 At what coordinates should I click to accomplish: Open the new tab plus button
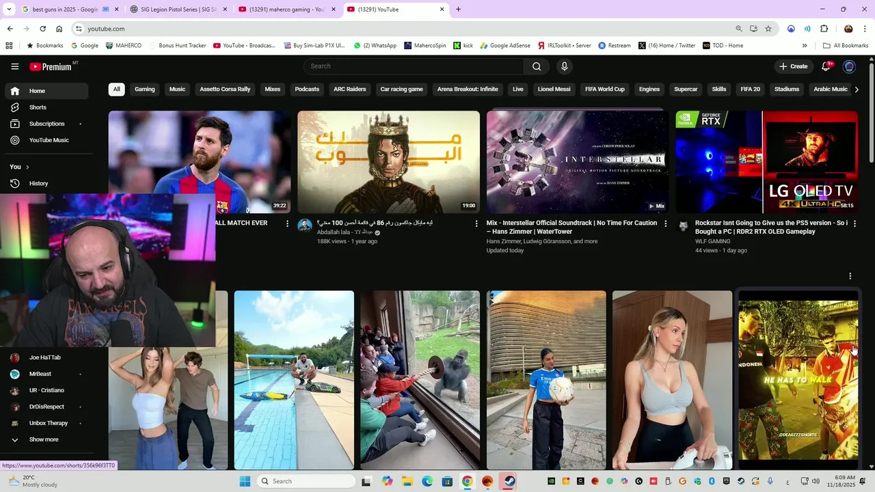coord(458,10)
